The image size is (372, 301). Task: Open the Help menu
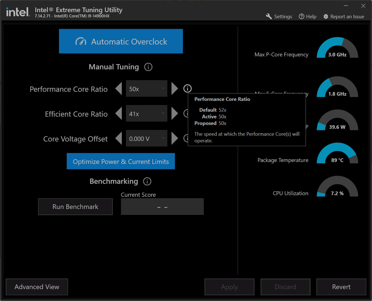[x=308, y=17]
